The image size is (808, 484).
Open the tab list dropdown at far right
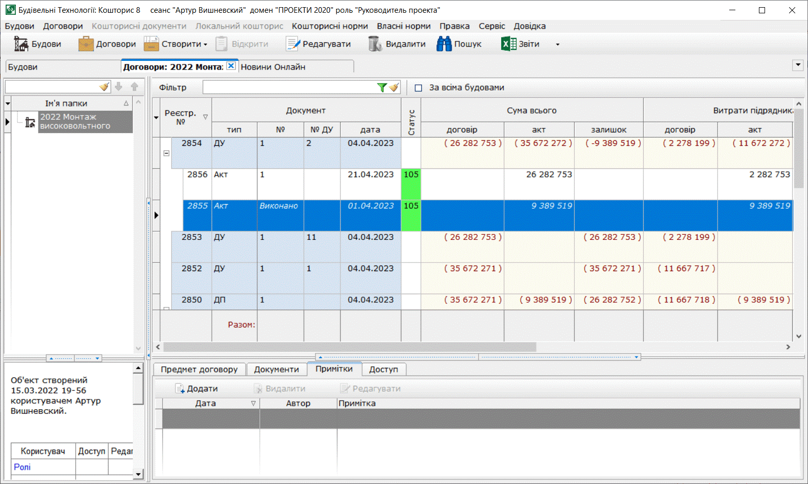(797, 65)
